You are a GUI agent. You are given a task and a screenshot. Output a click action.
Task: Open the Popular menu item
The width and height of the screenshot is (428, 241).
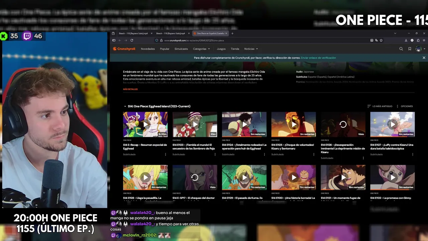[x=165, y=49]
